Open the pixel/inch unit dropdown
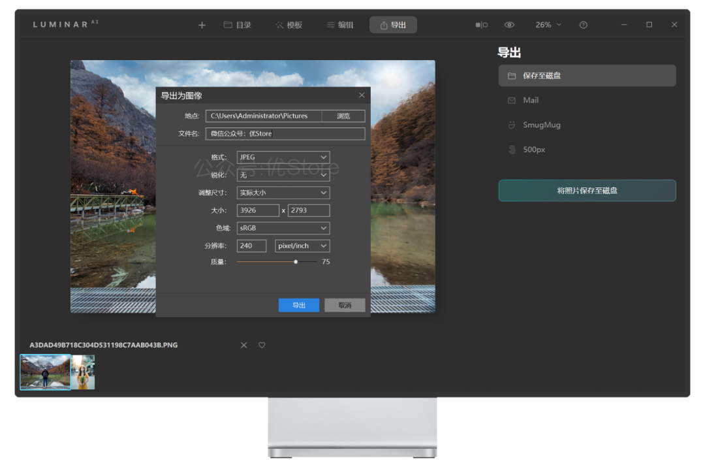Screen dimensions: 705x467 click(302, 246)
